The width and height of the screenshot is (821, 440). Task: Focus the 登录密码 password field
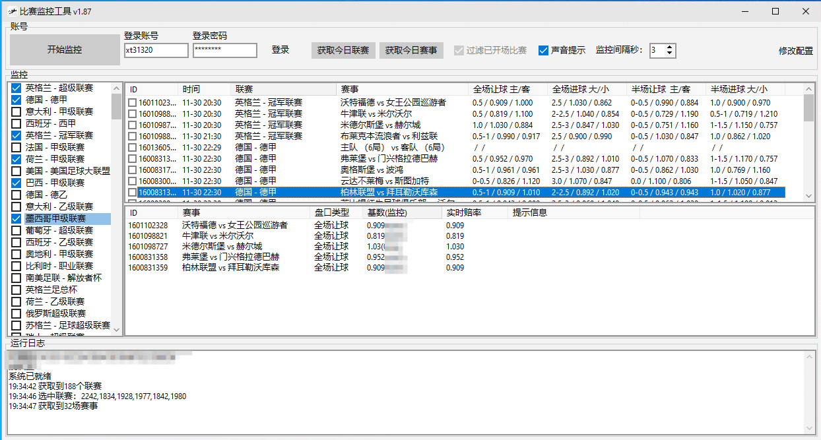[224, 51]
